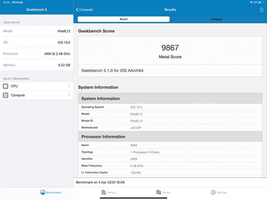The image size is (267, 200).
Task: Tap the Geekbench 5.1.0 version row
Action: click(170, 71)
